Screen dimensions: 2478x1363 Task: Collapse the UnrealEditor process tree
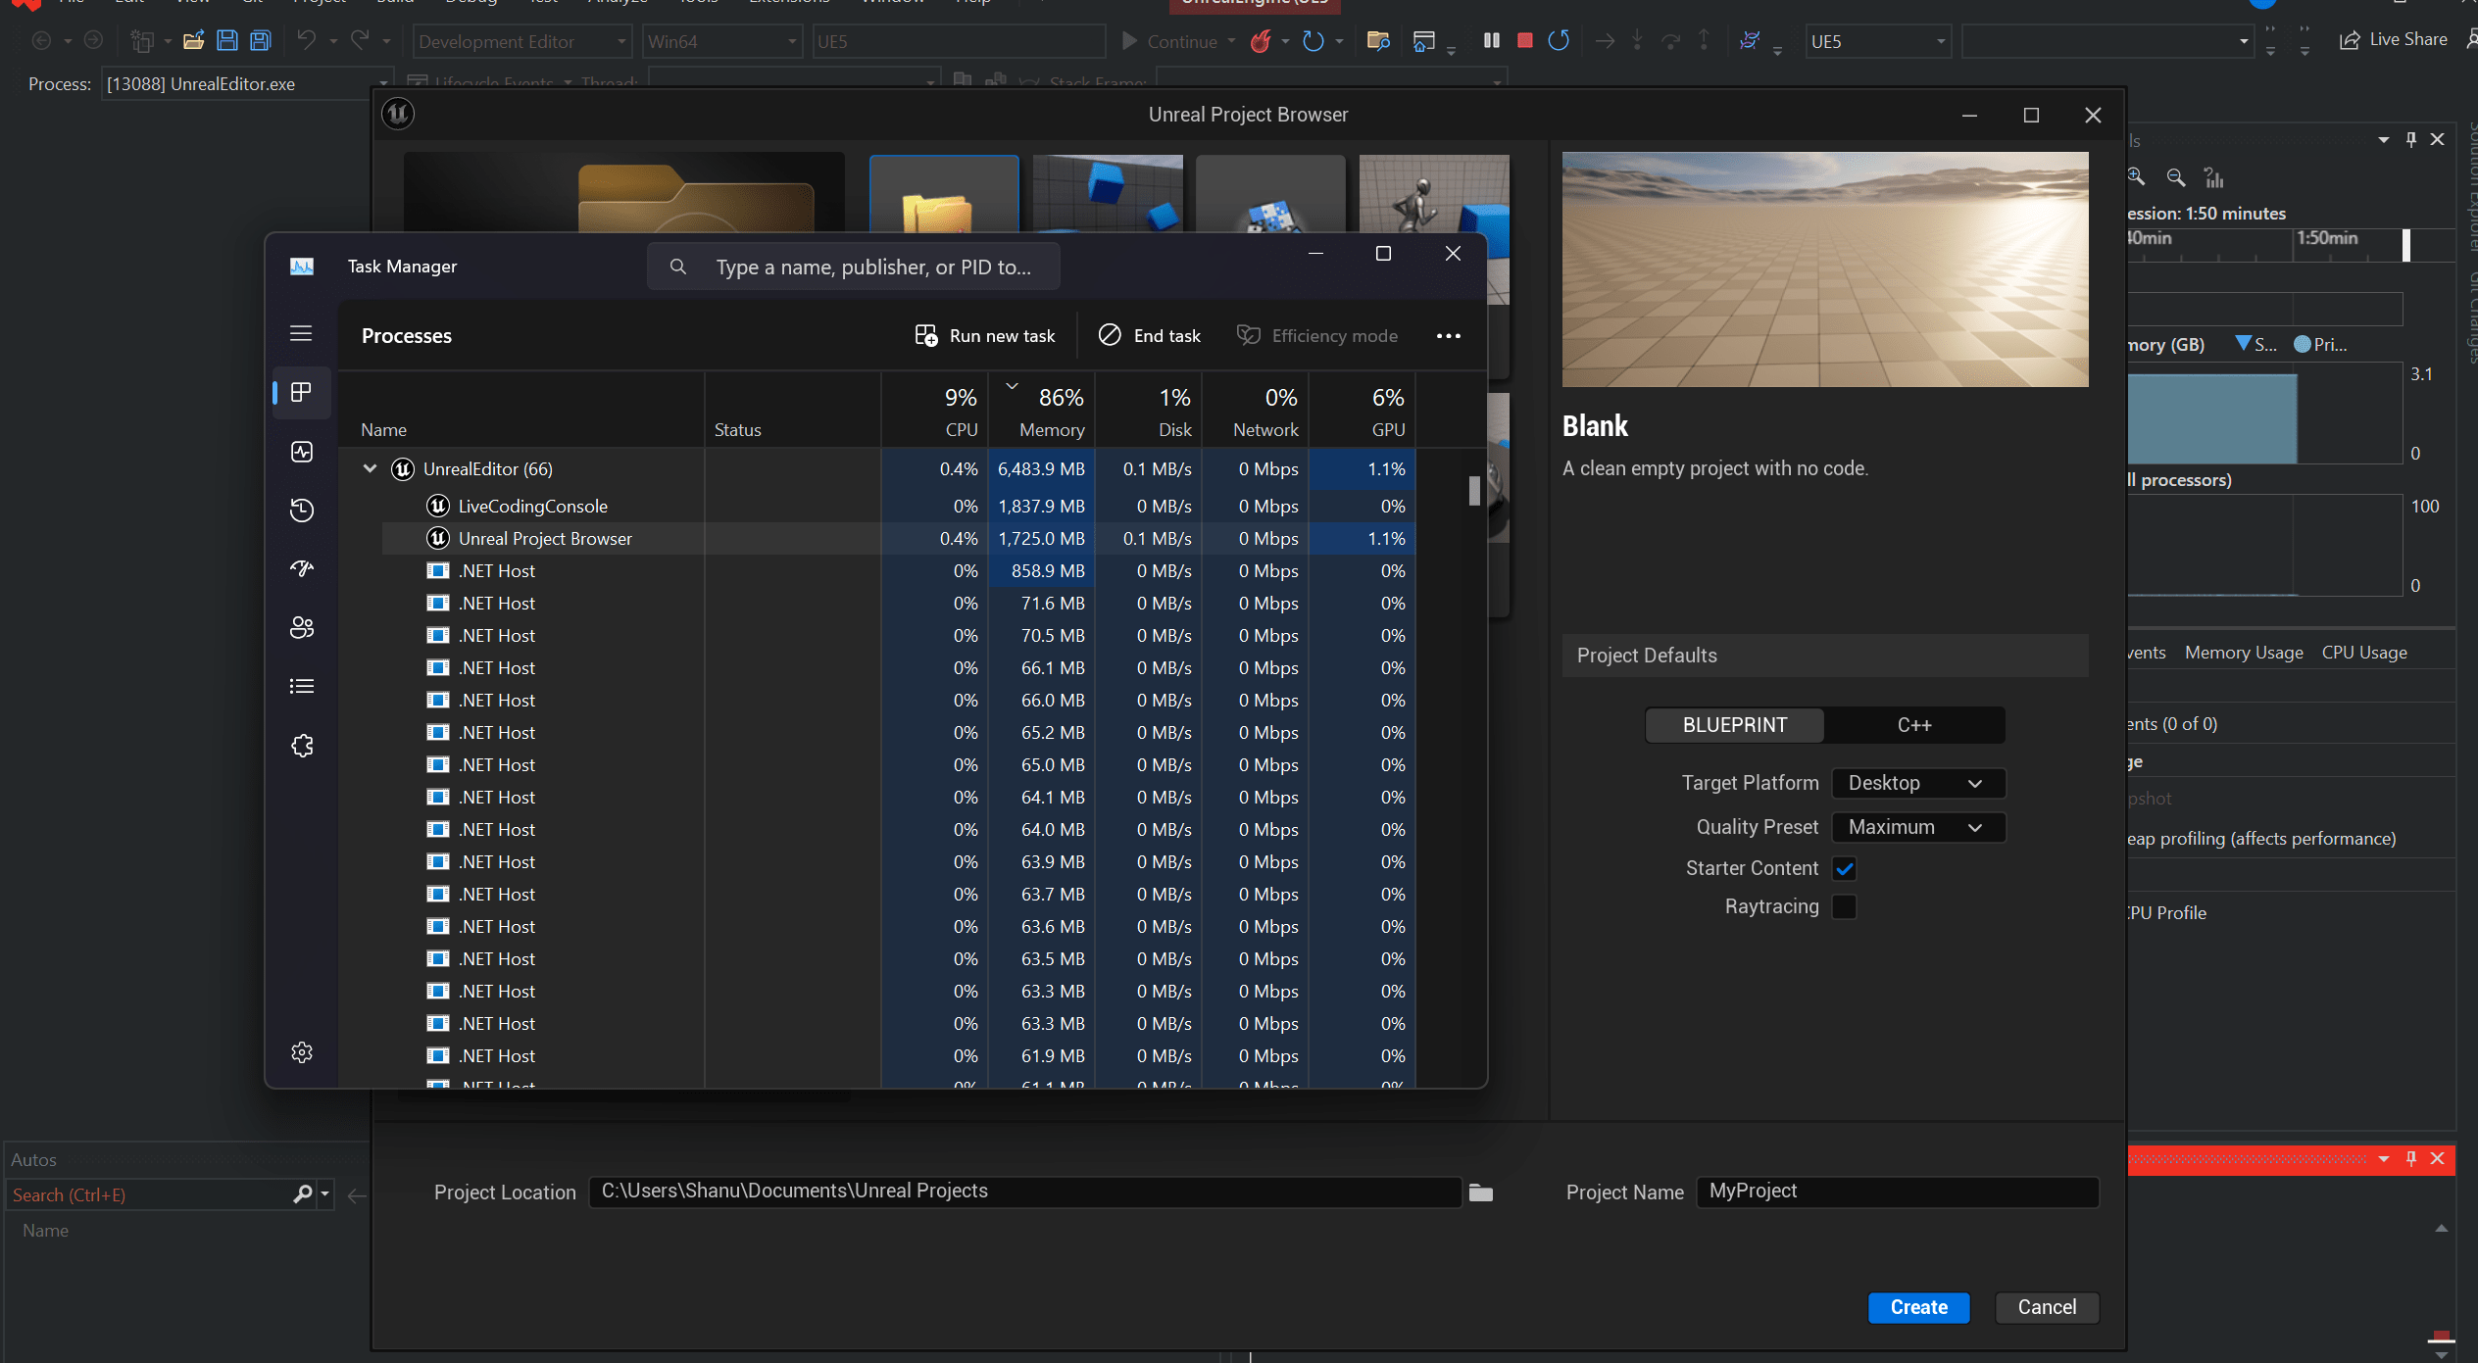(370, 468)
